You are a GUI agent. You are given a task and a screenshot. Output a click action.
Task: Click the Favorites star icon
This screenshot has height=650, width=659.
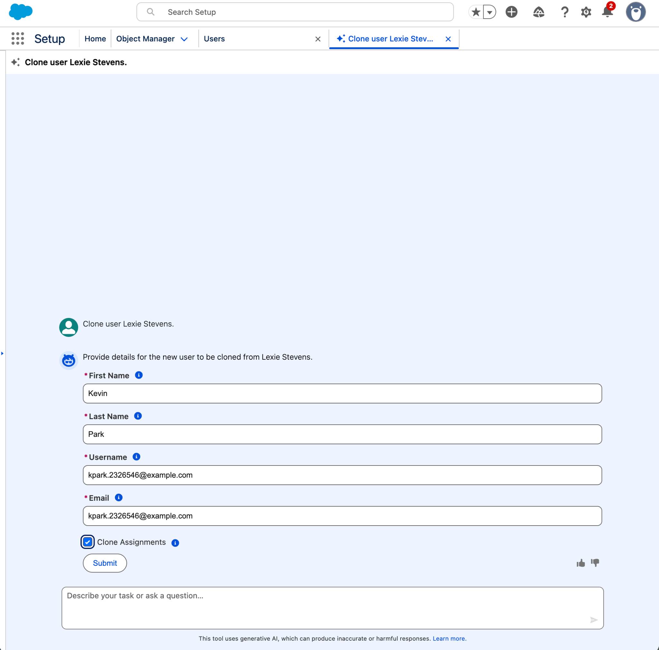[476, 12]
